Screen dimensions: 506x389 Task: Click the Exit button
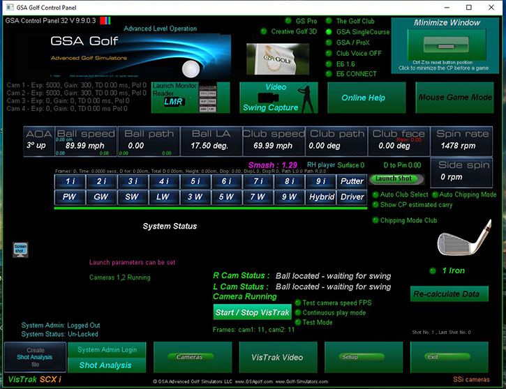pos(449,358)
